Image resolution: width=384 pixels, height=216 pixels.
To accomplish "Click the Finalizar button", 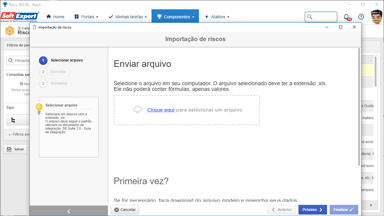I will pyautogui.click(x=344, y=210).
